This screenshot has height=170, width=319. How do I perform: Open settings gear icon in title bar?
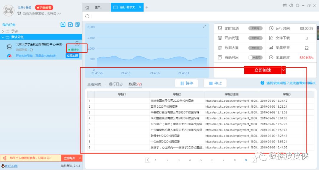click(x=297, y=6)
